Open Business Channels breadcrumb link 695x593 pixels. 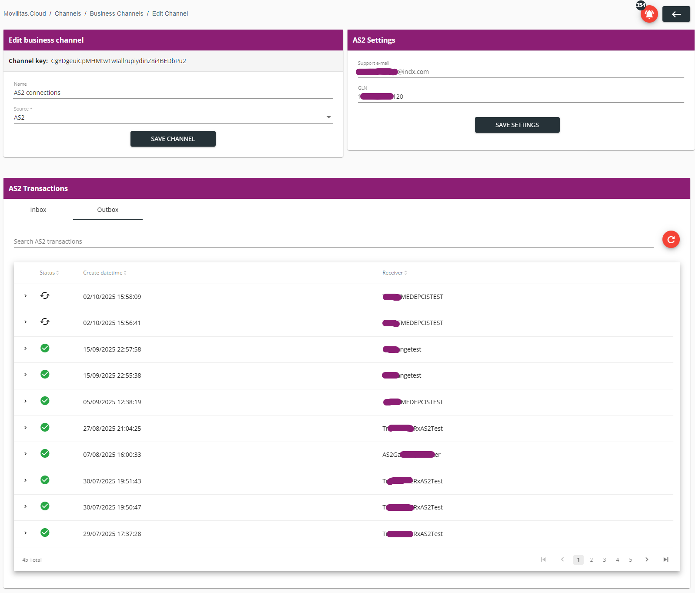(x=117, y=13)
